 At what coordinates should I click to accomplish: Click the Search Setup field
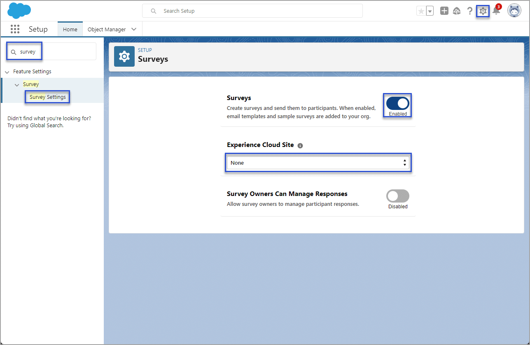coord(252,11)
